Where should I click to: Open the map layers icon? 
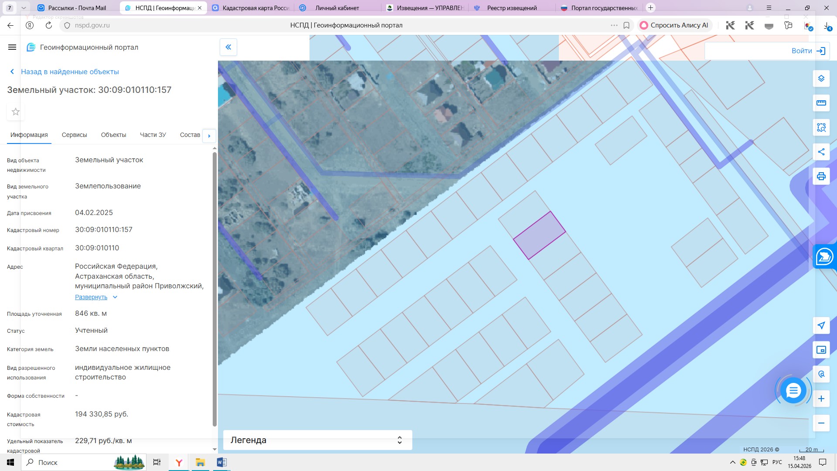click(x=821, y=78)
